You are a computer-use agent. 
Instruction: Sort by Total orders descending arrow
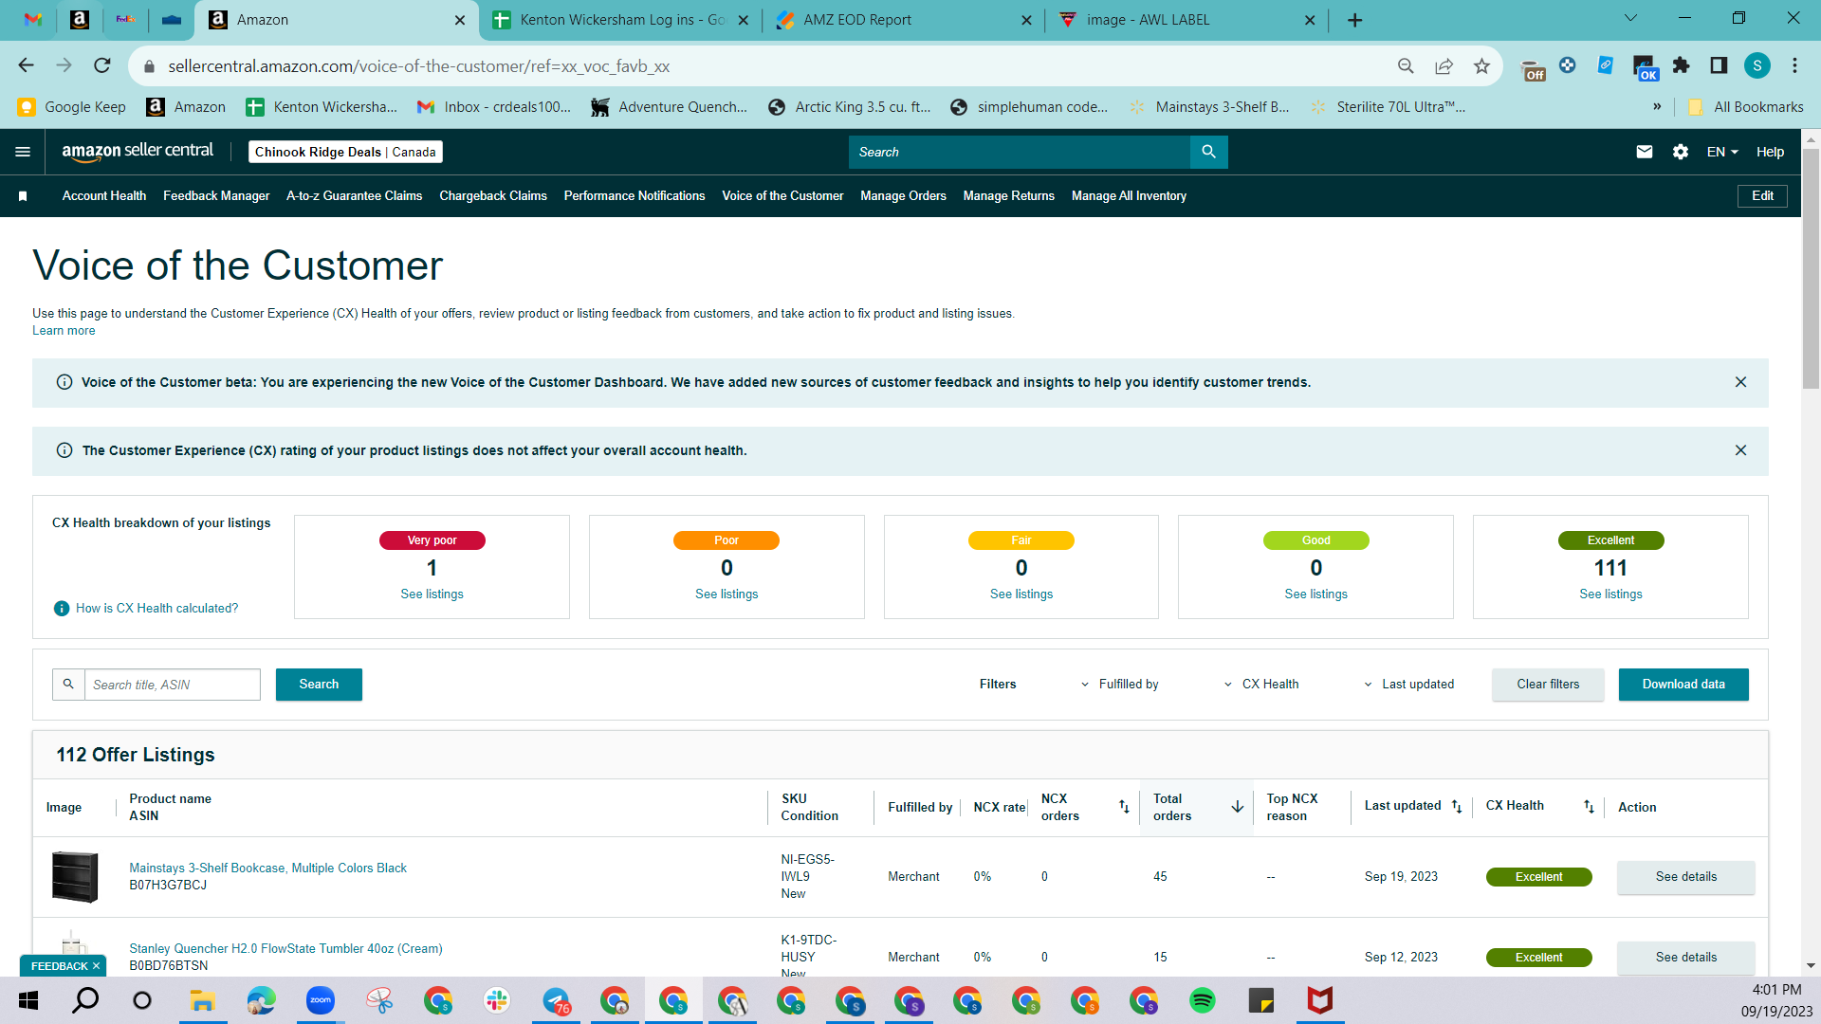[1238, 807]
